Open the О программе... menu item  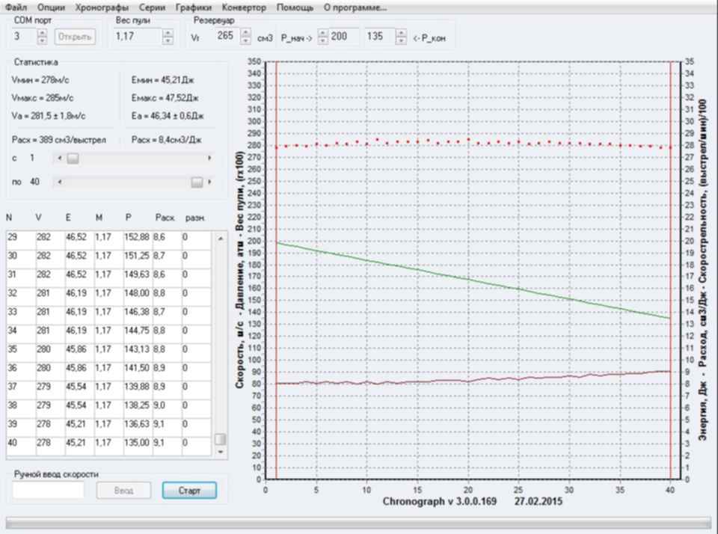point(355,7)
